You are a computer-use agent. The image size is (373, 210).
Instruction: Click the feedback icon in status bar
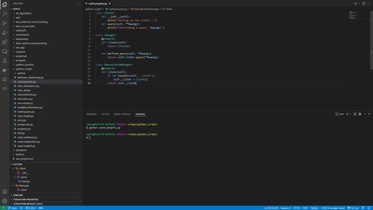(363, 208)
